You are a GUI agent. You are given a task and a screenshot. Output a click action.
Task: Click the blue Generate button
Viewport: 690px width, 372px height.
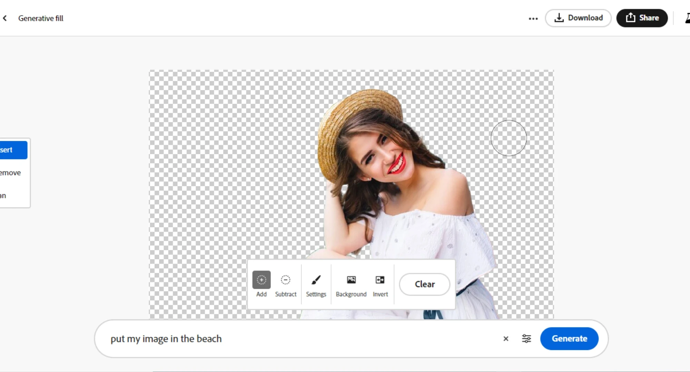pos(569,339)
